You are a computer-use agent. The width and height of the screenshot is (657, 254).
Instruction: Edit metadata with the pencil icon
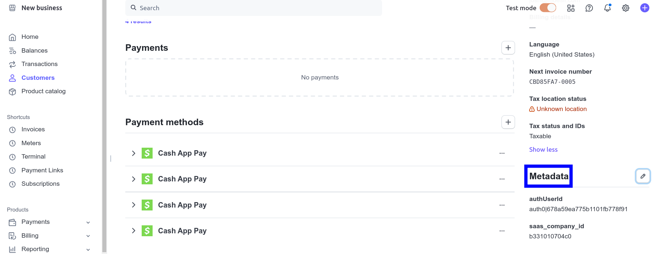pyautogui.click(x=643, y=176)
